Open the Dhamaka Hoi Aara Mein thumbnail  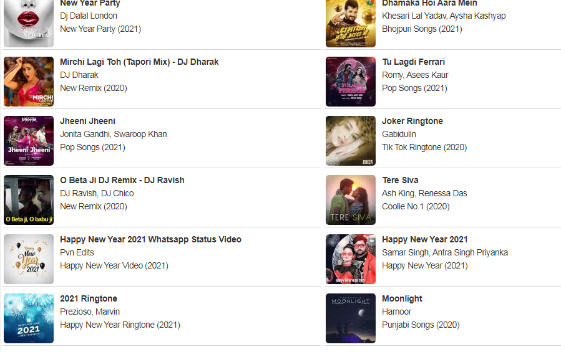click(351, 24)
